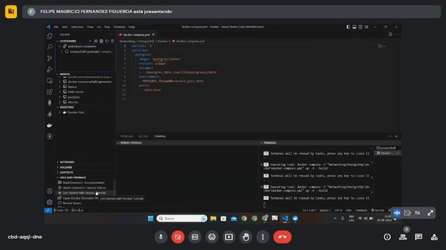The width and height of the screenshot is (446, 250).
Task: Click the gear icon in Containers header
Action: 101,41
